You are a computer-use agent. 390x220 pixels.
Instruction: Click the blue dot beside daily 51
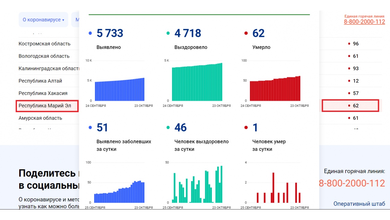[x=90, y=128]
